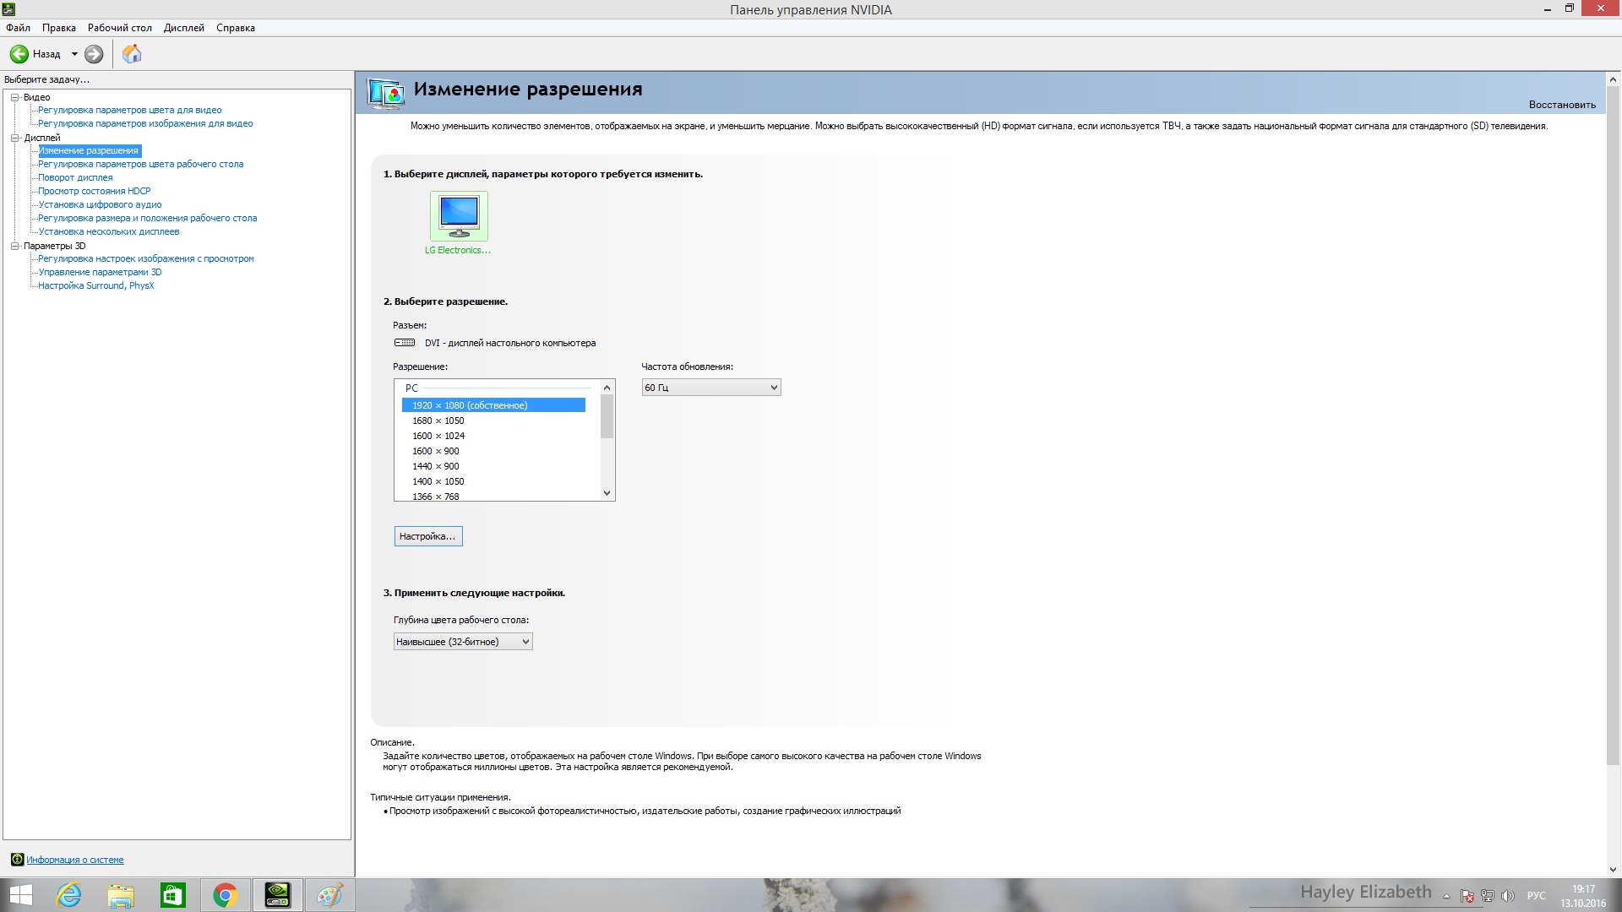Open Internet Explorer from taskbar
This screenshot has width=1622, height=912.
pyautogui.click(x=68, y=894)
